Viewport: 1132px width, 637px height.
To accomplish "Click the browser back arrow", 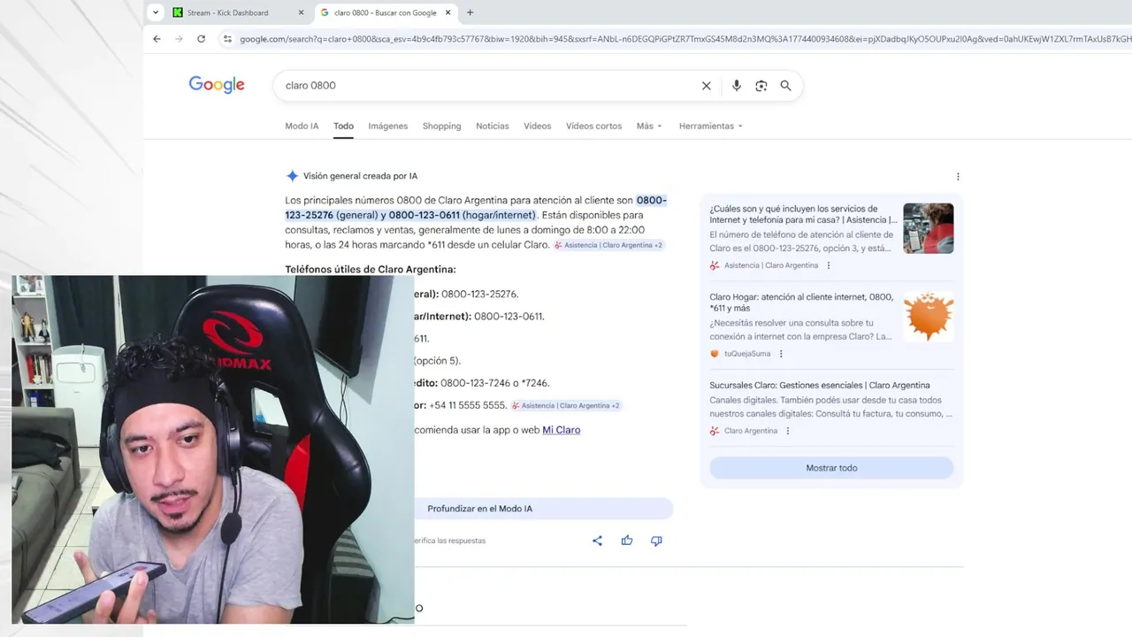I will tap(157, 39).
